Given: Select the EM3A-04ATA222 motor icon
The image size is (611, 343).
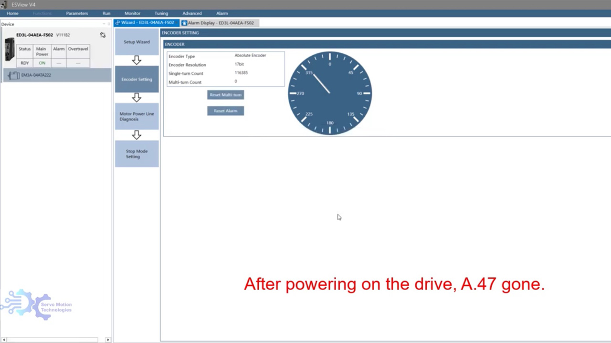Looking at the screenshot, I should coord(14,75).
